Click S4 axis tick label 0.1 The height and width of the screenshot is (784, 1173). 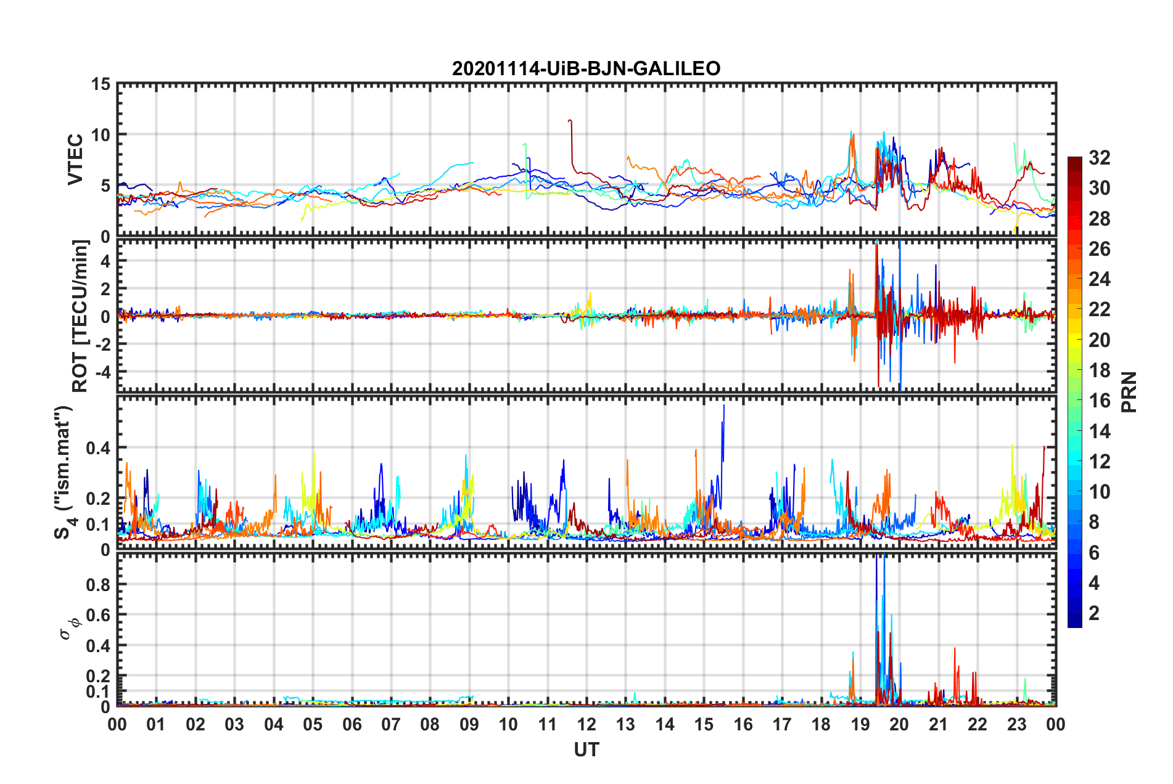(98, 525)
